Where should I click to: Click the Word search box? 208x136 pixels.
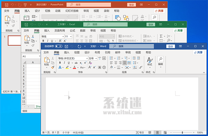tap(131, 46)
